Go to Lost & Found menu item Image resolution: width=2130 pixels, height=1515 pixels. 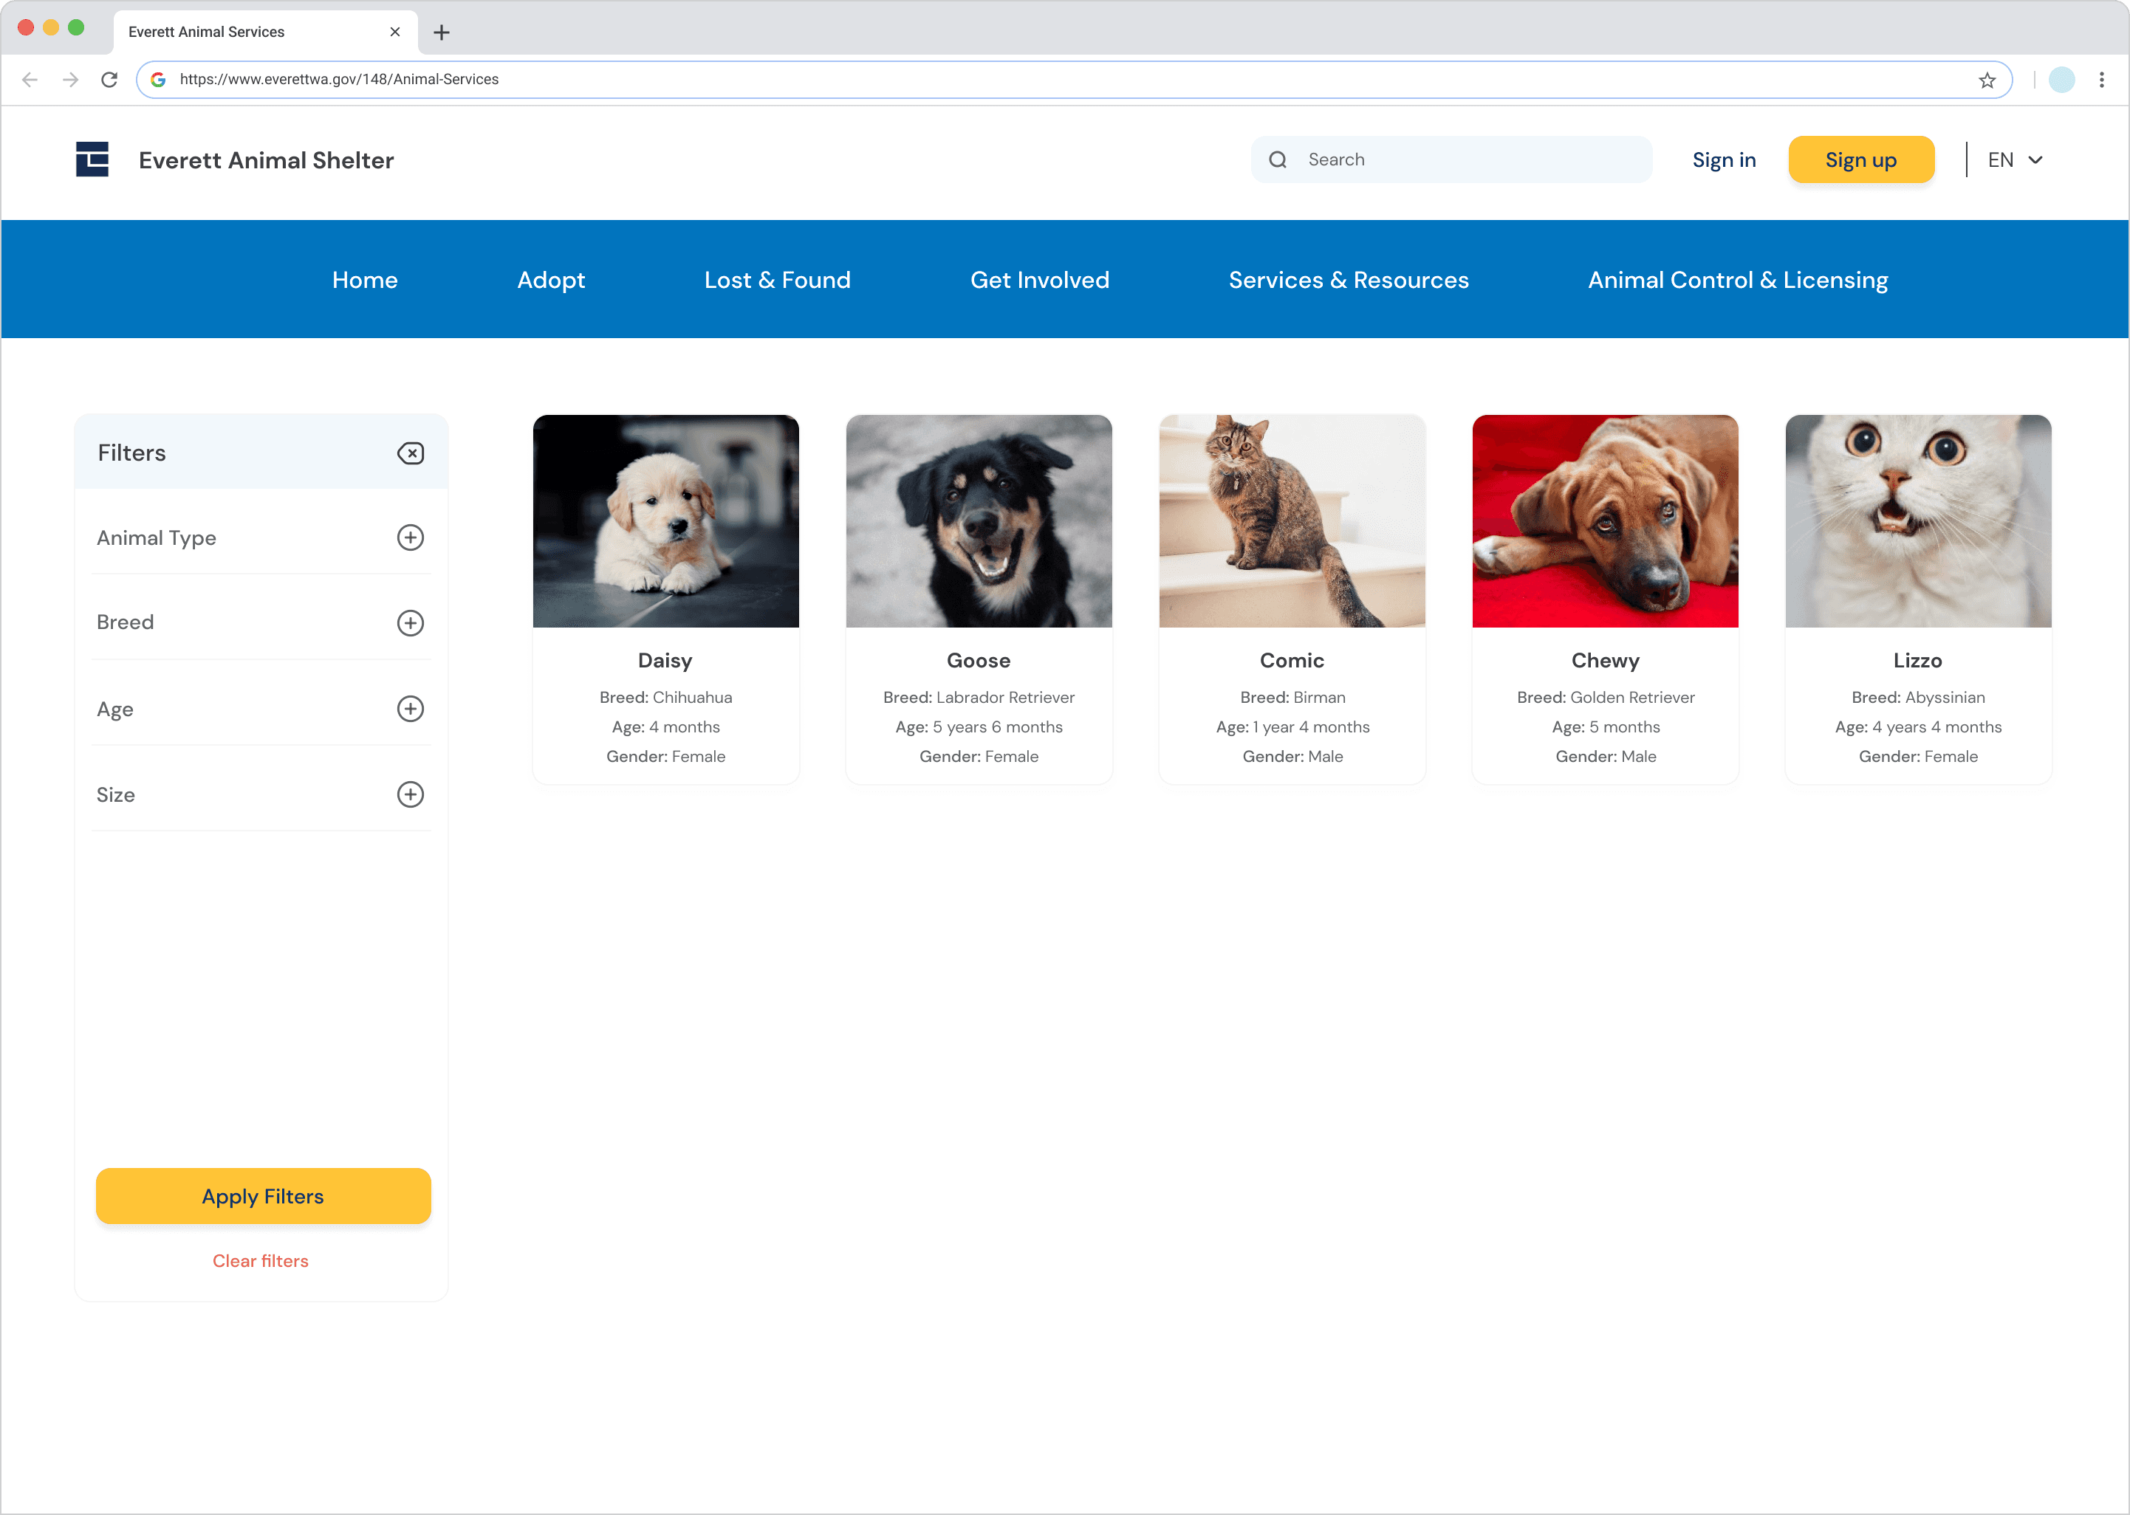pos(777,280)
